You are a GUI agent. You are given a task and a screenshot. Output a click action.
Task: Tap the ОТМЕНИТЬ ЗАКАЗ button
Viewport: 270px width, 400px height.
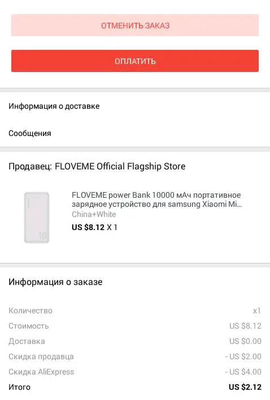coord(135,25)
